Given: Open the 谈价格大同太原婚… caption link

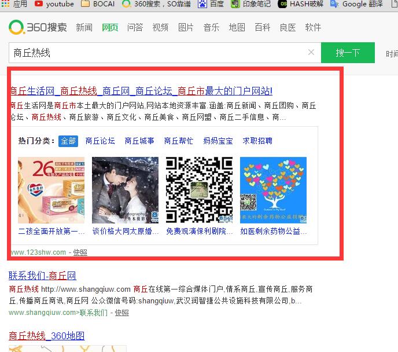Looking at the screenshot, I should pyautogui.click(x=126, y=231).
